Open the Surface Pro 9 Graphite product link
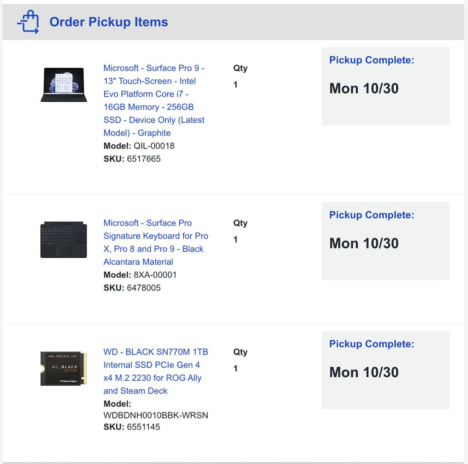 [x=154, y=100]
